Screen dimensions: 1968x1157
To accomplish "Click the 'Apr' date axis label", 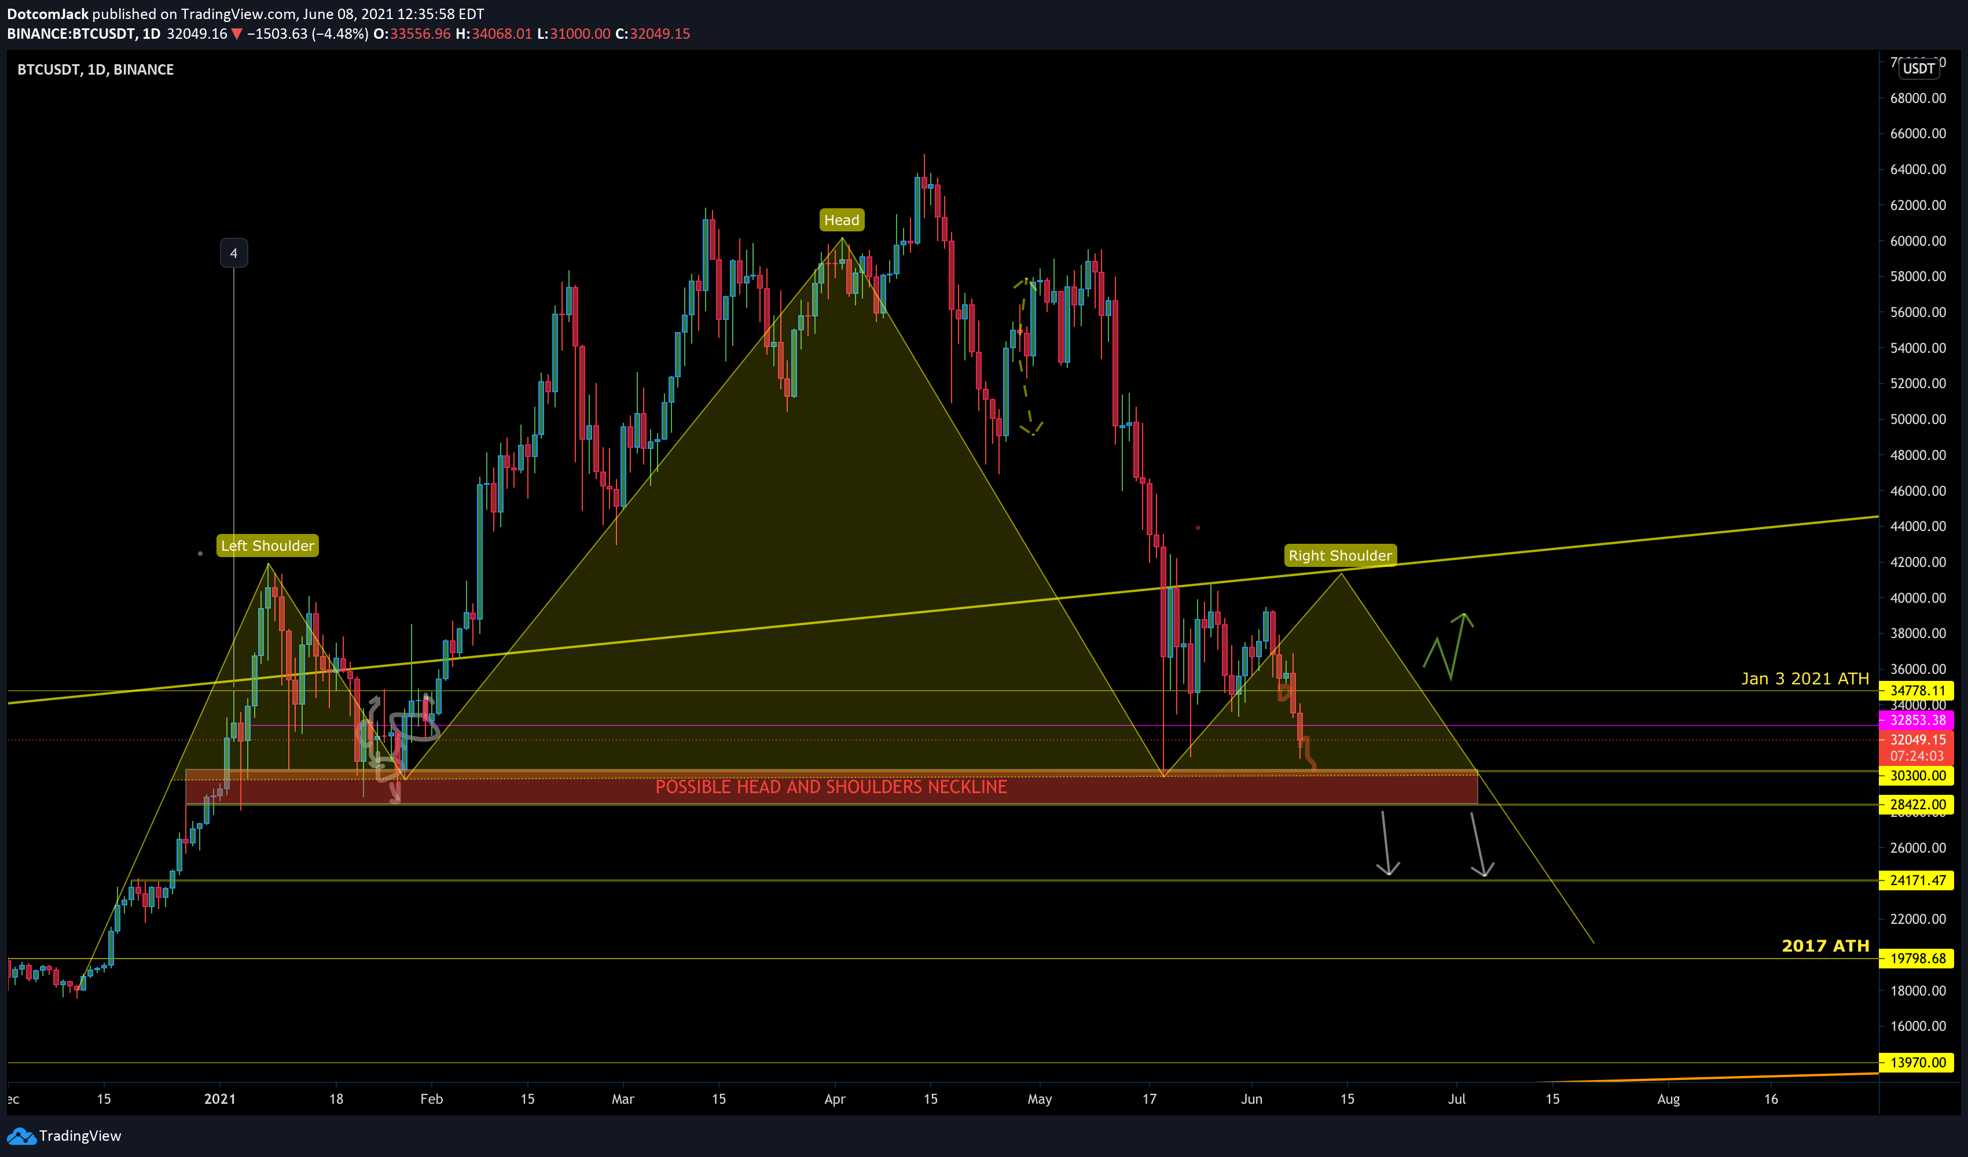I will pyautogui.click(x=835, y=1099).
